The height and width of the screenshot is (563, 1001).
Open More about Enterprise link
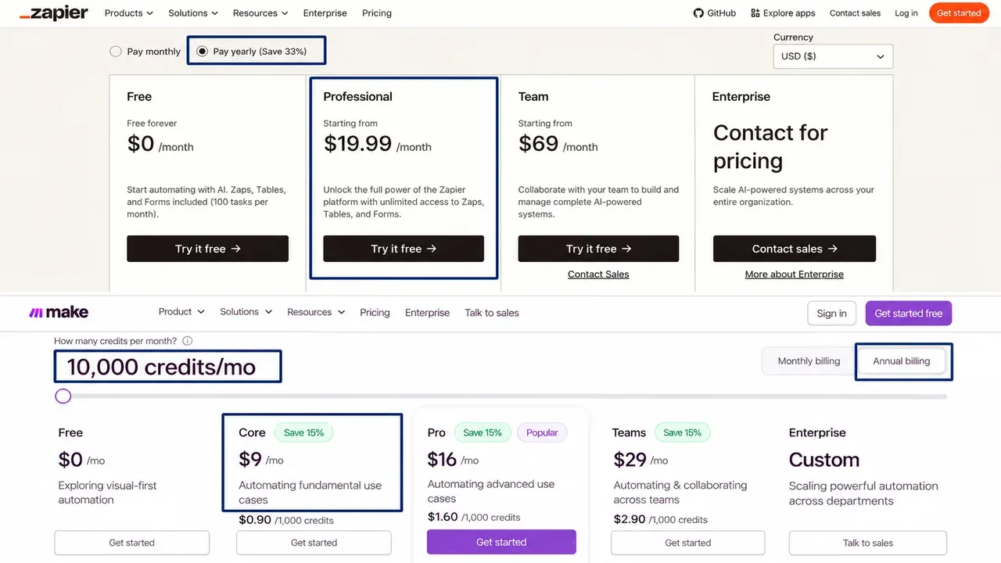click(795, 274)
